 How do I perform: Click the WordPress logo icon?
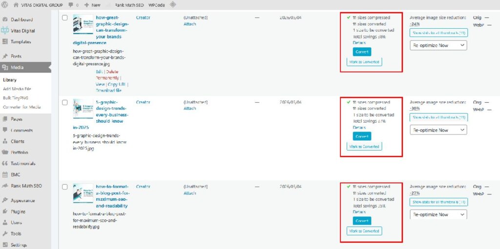coord(5,5)
